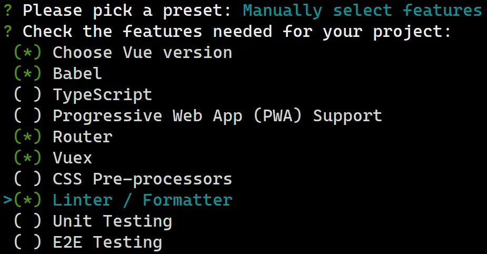
Task: Click the TypeScript option text
Action: (x=102, y=95)
